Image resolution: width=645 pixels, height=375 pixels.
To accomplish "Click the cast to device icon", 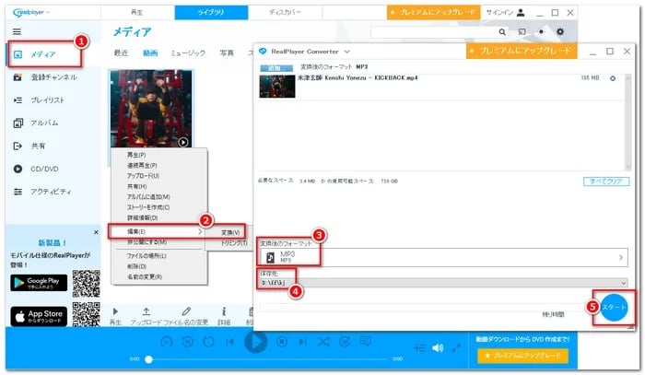I will pyautogui.click(x=522, y=31).
